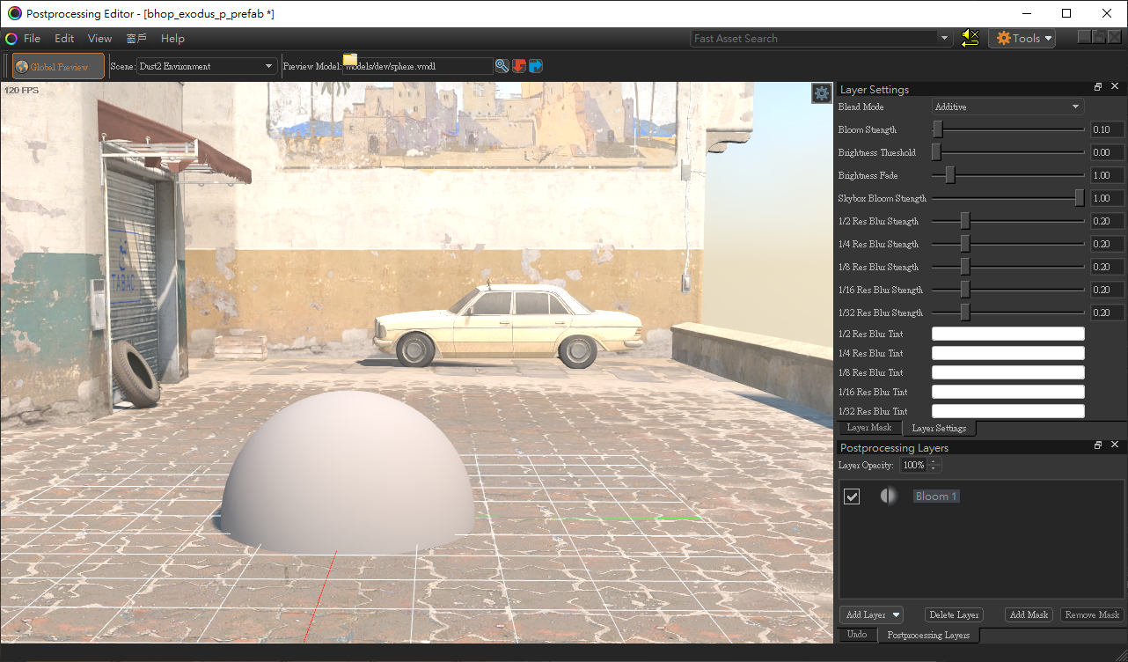Click the 1/4 Res Blur Strength slider handle
This screenshot has width=1128, height=662.
coord(965,244)
